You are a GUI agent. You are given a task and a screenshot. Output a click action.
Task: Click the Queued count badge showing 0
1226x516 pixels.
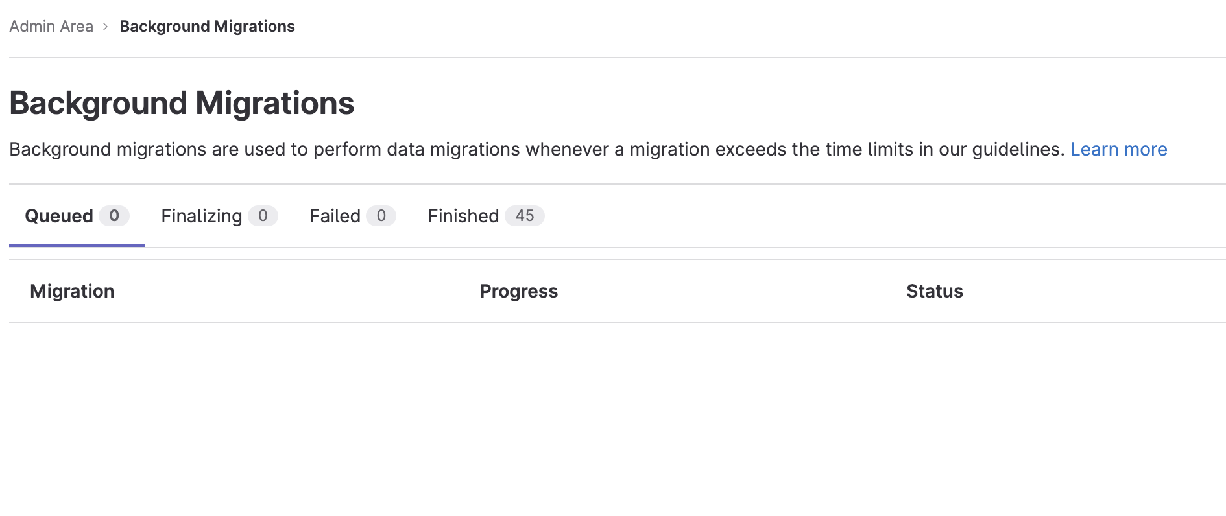114,216
